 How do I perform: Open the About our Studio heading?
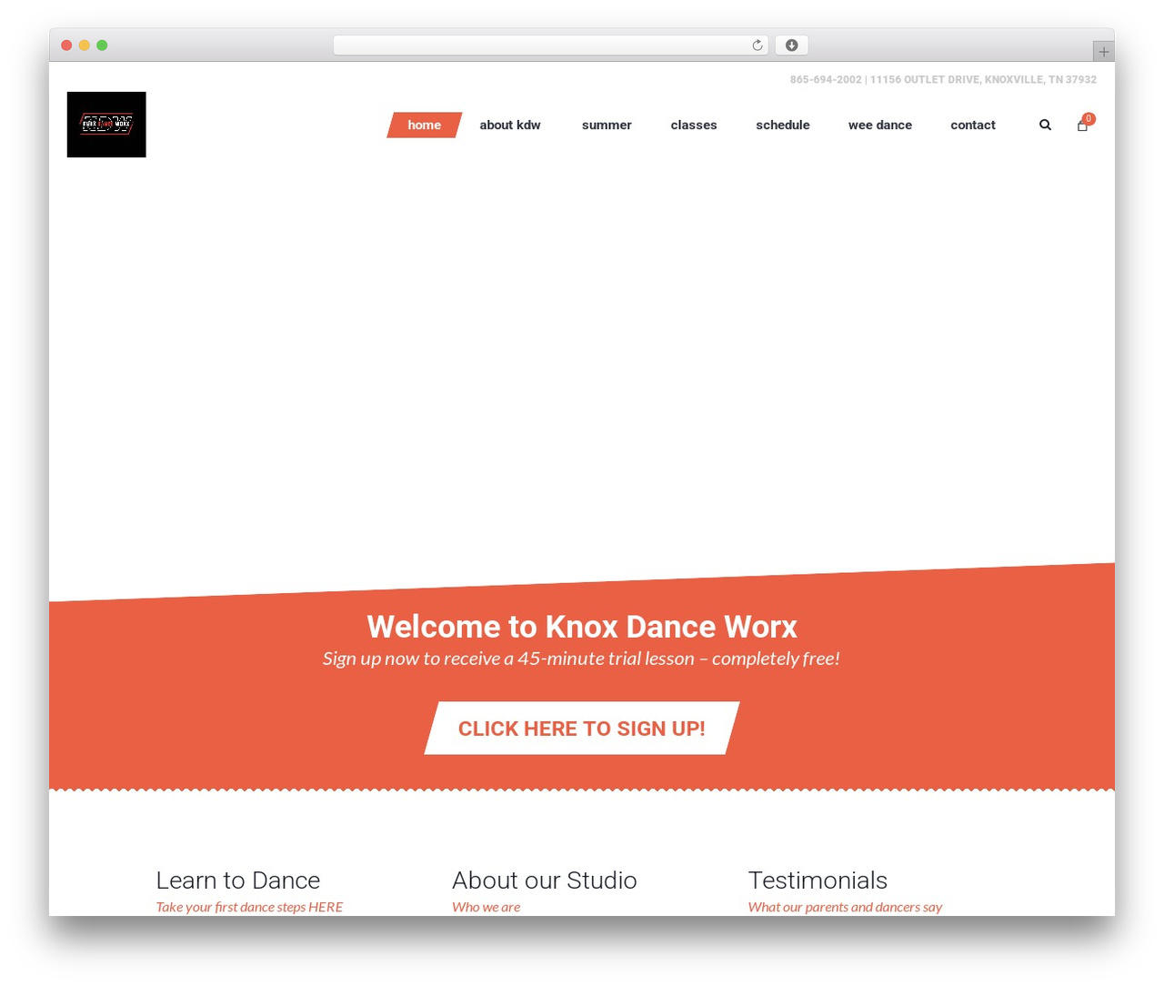click(x=545, y=880)
